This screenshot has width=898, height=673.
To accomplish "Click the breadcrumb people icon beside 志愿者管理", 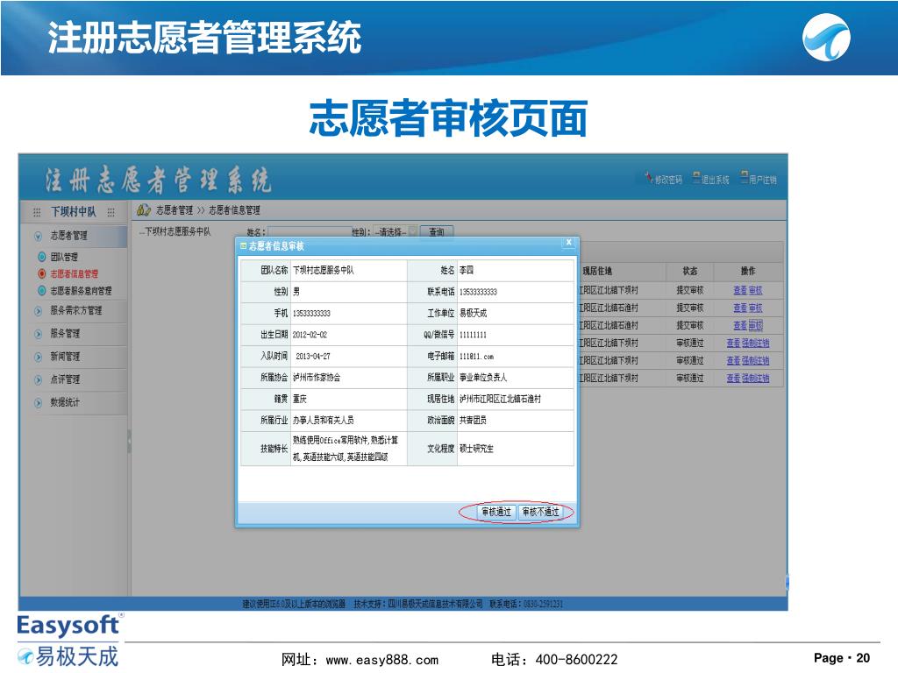I will tap(145, 210).
